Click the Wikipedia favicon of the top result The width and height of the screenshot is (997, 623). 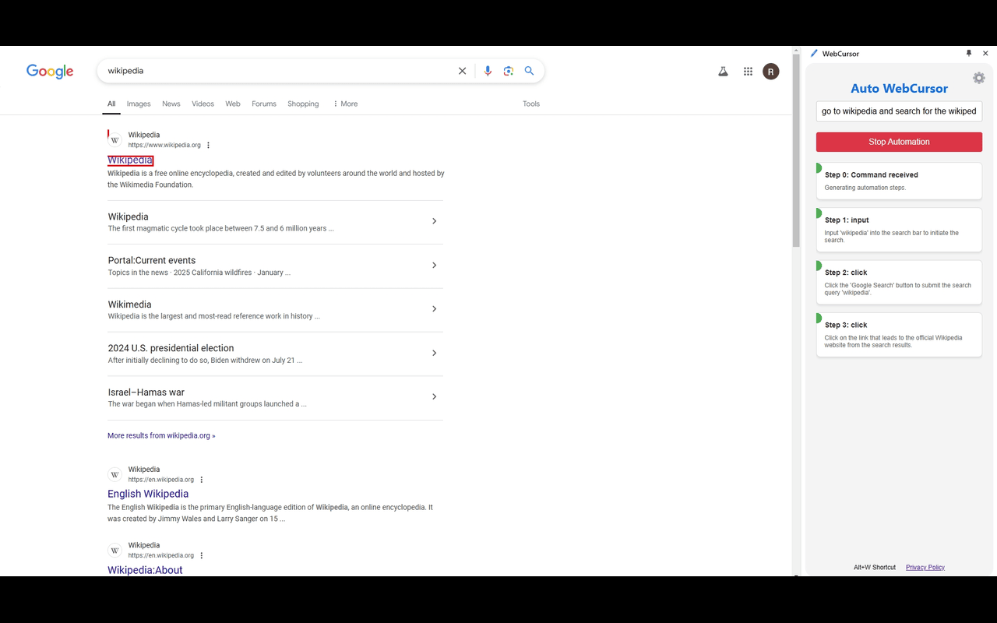[115, 140]
